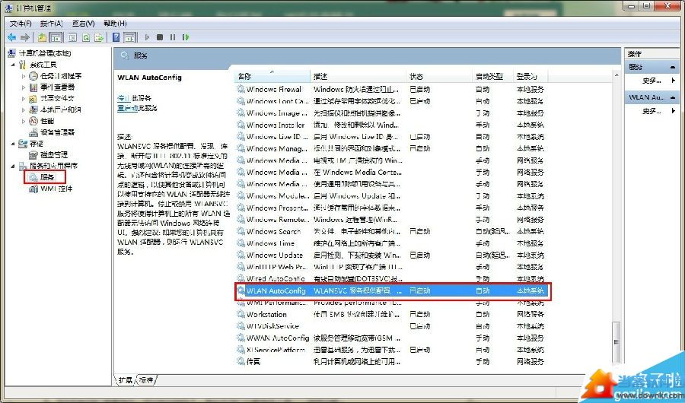Image resolution: width=685 pixels, height=403 pixels.
Task: Collapse the 系统工具 tree node arrow
Action: (13, 65)
